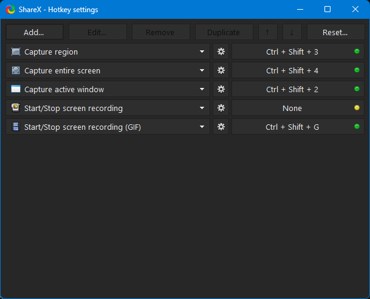Click the Capture active window icon

[x=16, y=89]
